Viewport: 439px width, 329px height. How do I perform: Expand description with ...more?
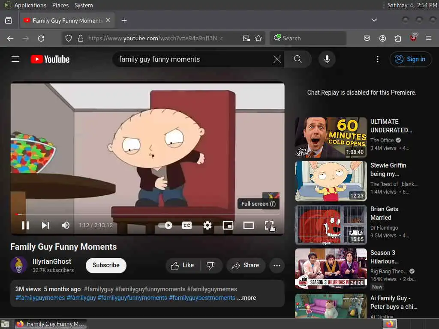247,298
